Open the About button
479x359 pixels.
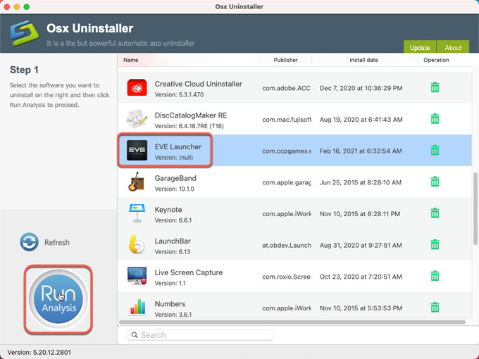453,47
